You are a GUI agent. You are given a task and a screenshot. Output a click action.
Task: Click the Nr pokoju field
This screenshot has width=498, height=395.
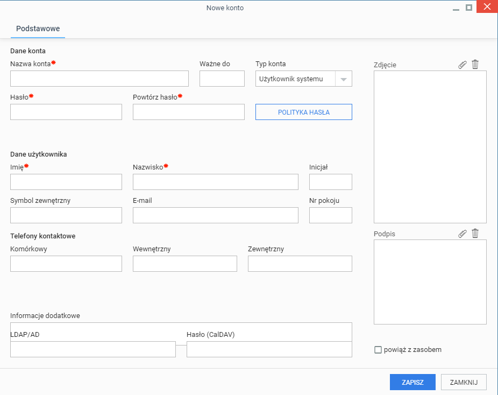pyautogui.click(x=331, y=215)
